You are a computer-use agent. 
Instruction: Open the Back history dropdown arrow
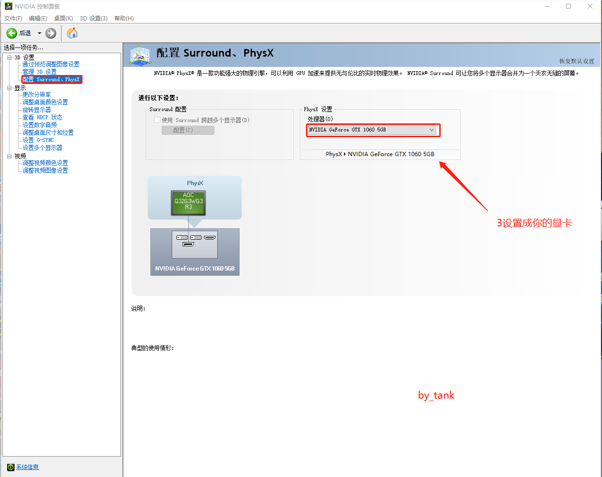[39, 33]
